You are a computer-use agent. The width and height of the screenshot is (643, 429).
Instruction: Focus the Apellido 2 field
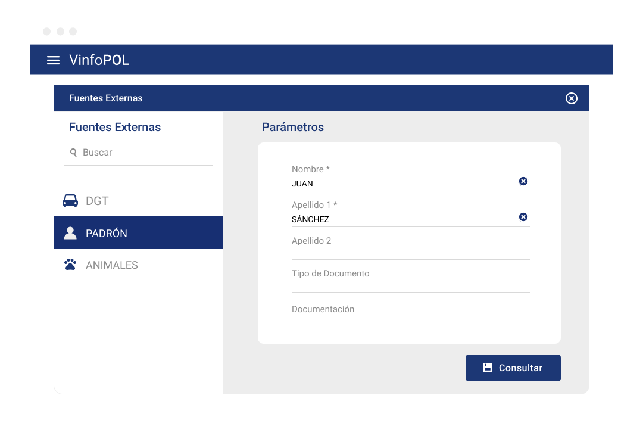click(410, 247)
